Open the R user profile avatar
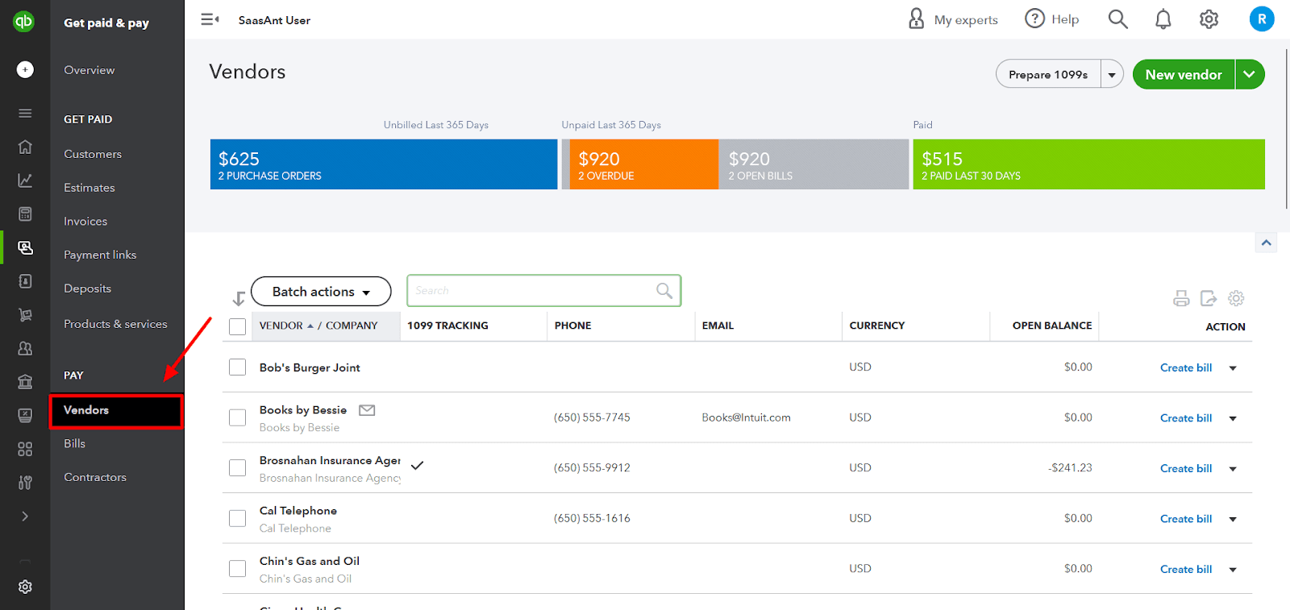This screenshot has height=610, width=1290. (1262, 19)
